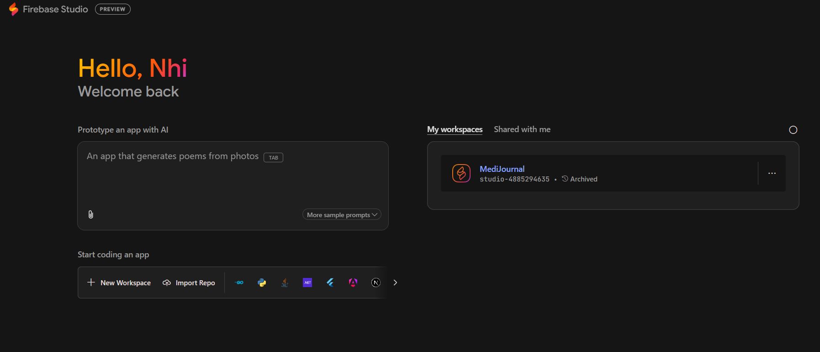Screen dimensions: 820x352
Task: Choose the Angular template icon
Action: [353, 283]
